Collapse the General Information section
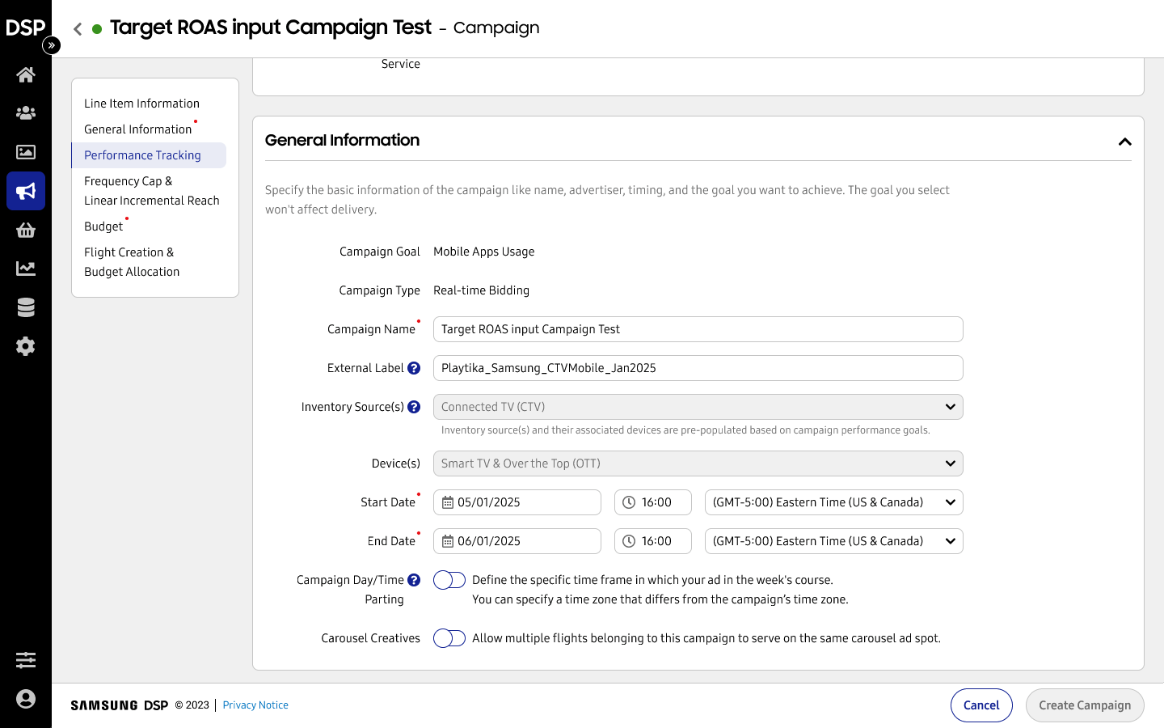 coord(1124,142)
